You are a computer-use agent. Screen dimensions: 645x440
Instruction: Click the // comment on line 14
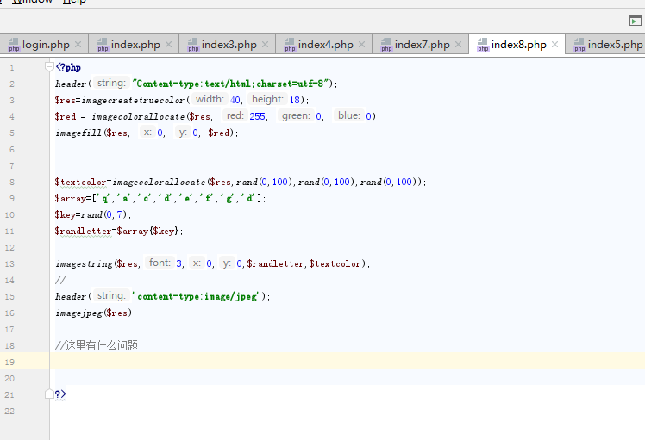60,280
